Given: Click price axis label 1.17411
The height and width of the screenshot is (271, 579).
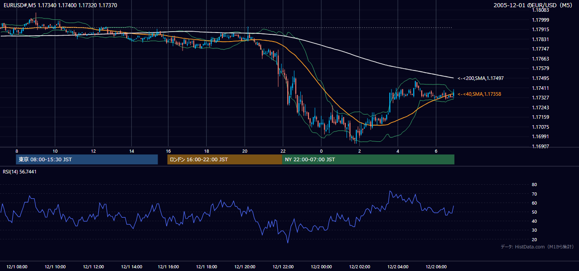Looking at the screenshot, I should click(x=540, y=88).
